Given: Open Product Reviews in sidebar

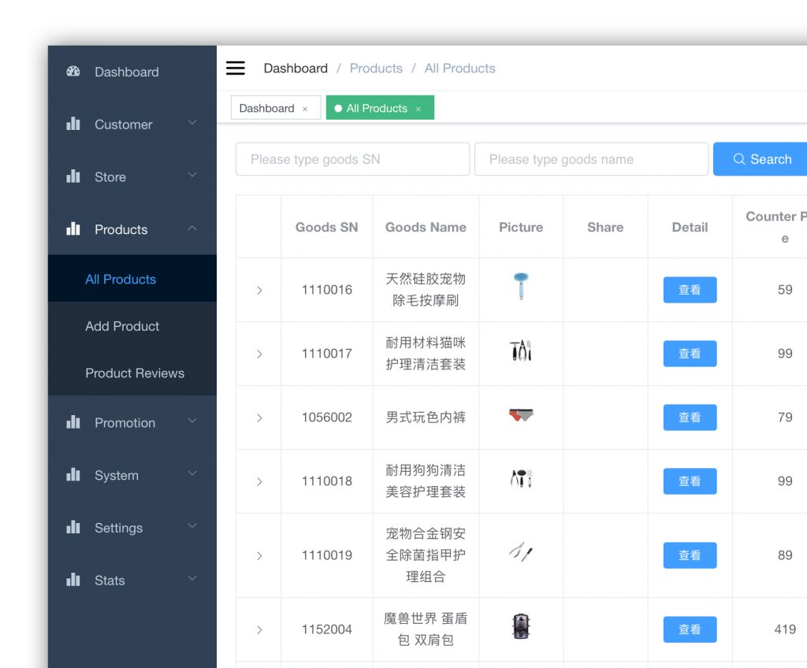Looking at the screenshot, I should [132, 373].
